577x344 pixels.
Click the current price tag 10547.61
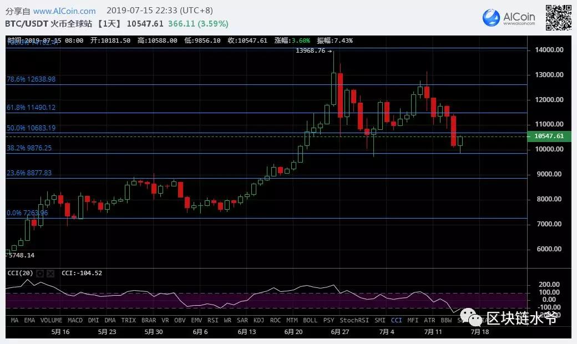click(x=549, y=136)
